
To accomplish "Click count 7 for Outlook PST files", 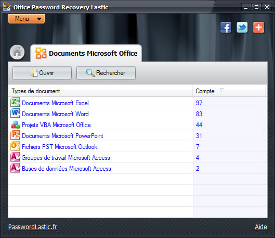I will (x=198, y=147).
